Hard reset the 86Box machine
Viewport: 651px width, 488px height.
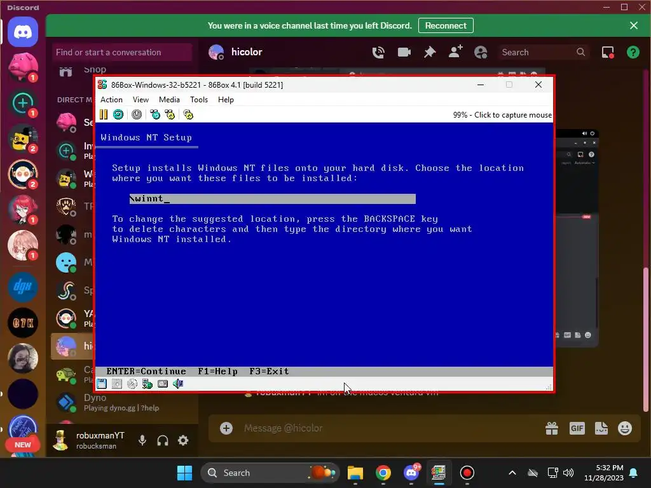[x=118, y=114]
